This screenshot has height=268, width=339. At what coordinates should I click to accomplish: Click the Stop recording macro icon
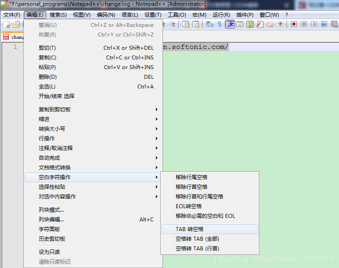pos(304,24)
